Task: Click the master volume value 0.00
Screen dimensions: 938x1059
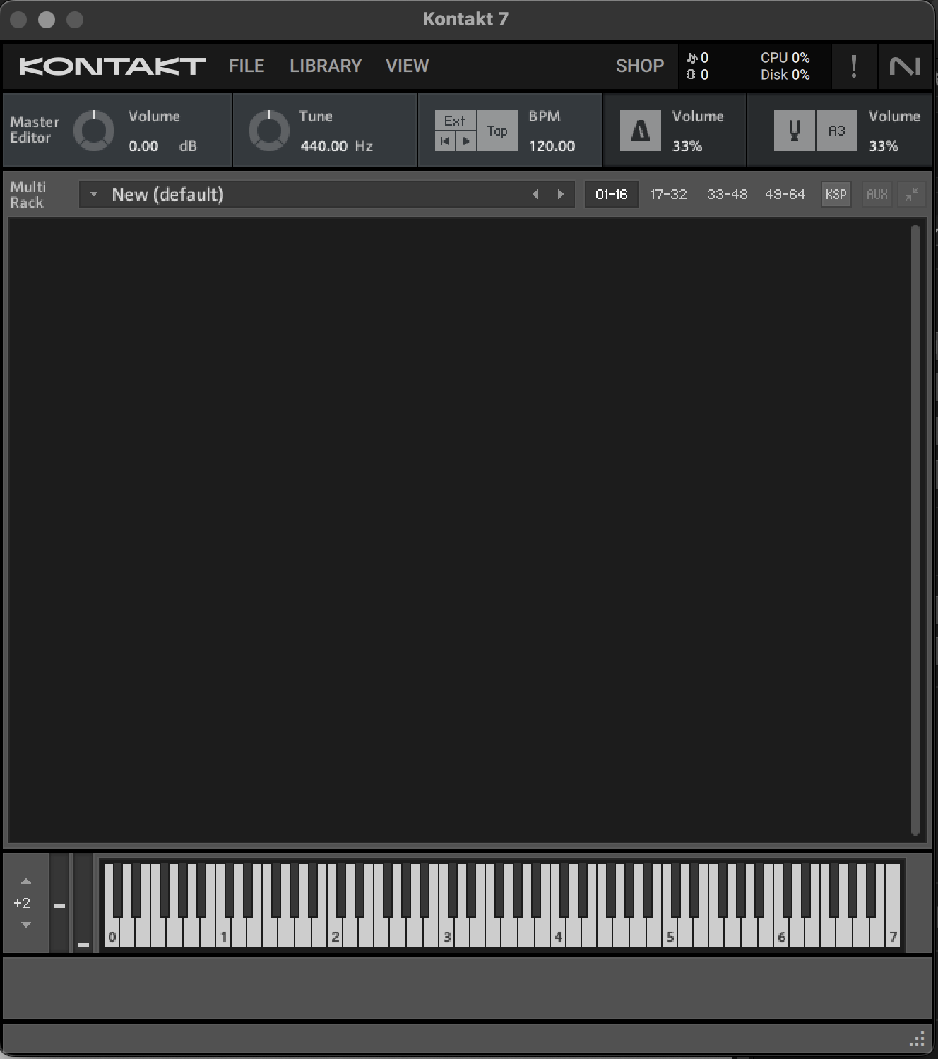Action: pos(143,146)
